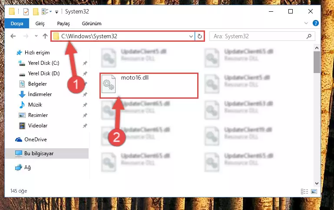This screenshot has height=210, width=334.
Task: Go up one folder level arrow
Action: click(x=45, y=36)
